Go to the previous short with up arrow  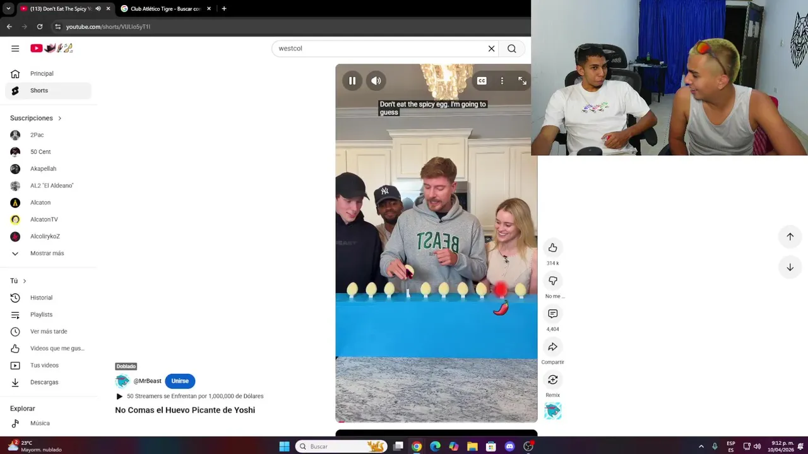point(790,236)
